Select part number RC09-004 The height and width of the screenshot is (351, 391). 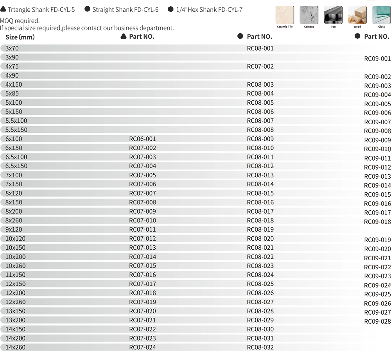pos(377,95)
